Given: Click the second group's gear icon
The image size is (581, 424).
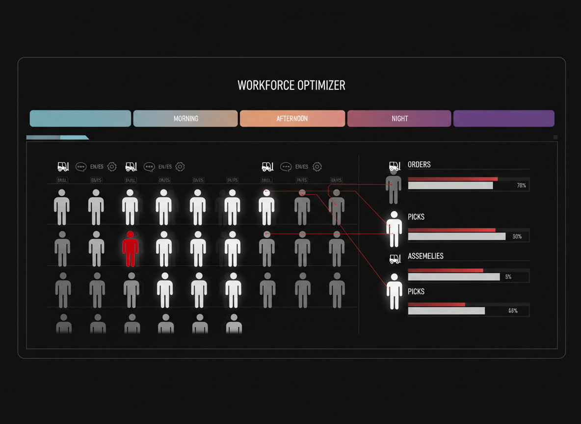Looking at the screenshot, I should pos(180,167).
